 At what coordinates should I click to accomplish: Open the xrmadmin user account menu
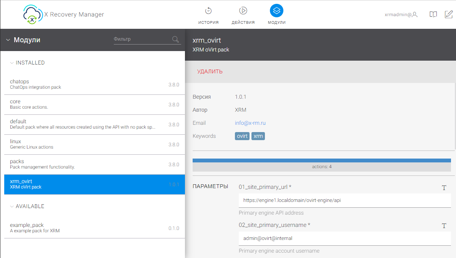401,15
